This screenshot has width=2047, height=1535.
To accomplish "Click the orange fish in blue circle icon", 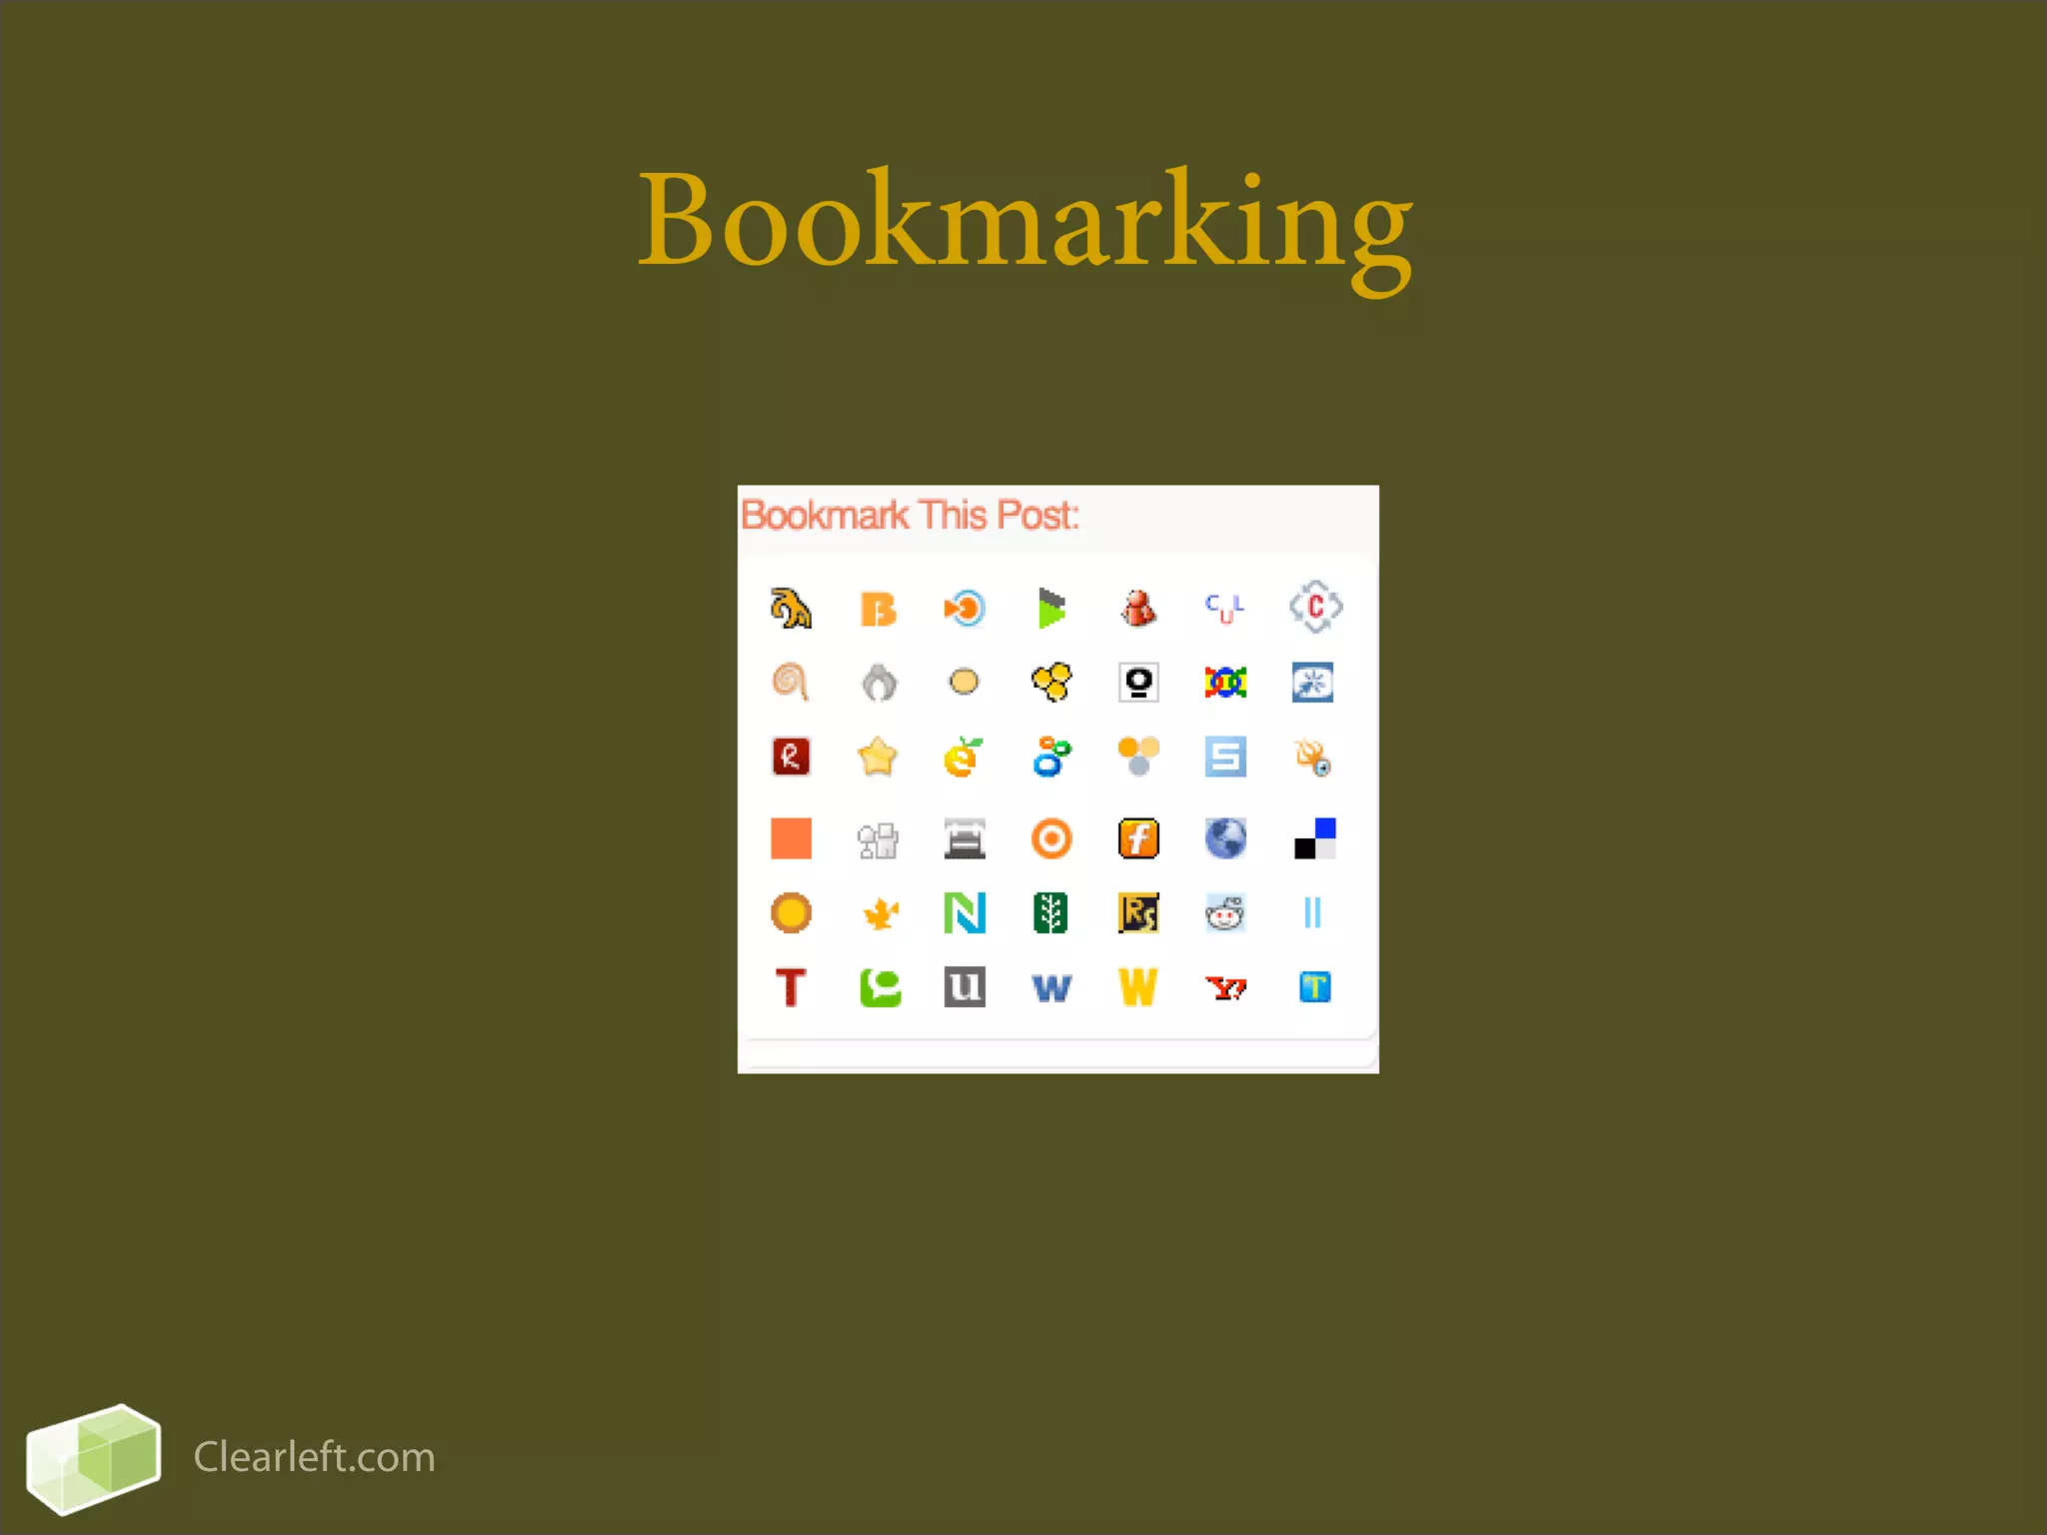I will tap(965, 608).
